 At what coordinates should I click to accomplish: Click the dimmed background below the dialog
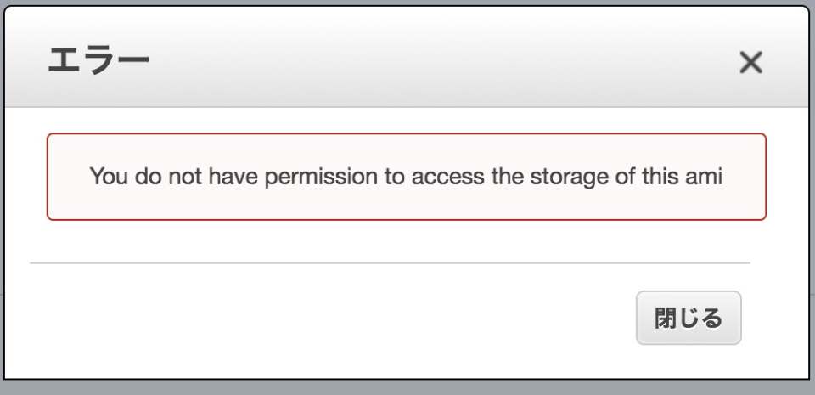(x=407, y=388)
